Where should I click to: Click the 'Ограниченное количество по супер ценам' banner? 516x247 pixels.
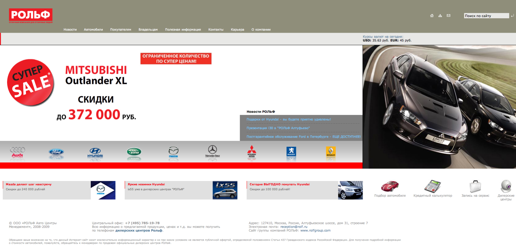click(176, 59)
